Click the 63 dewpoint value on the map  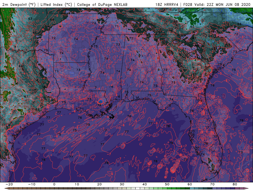click(x=30, y=19)
